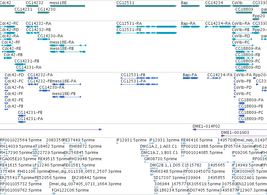
Task: Click the CG14234-RA transcript label
Action: pyautogui.click(x=218, y=23)
